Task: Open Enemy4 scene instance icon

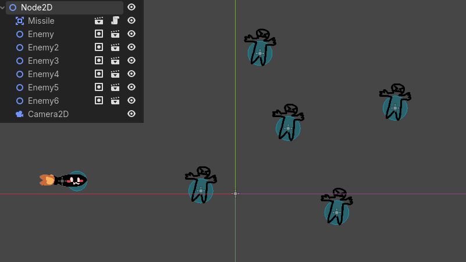Action: pyautogui.click(x=115, y=74)
